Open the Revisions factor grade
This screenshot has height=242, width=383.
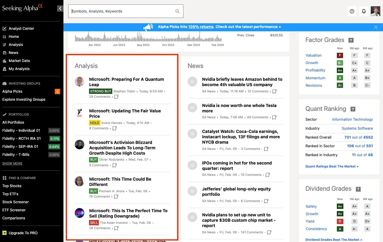click(314, 86)
